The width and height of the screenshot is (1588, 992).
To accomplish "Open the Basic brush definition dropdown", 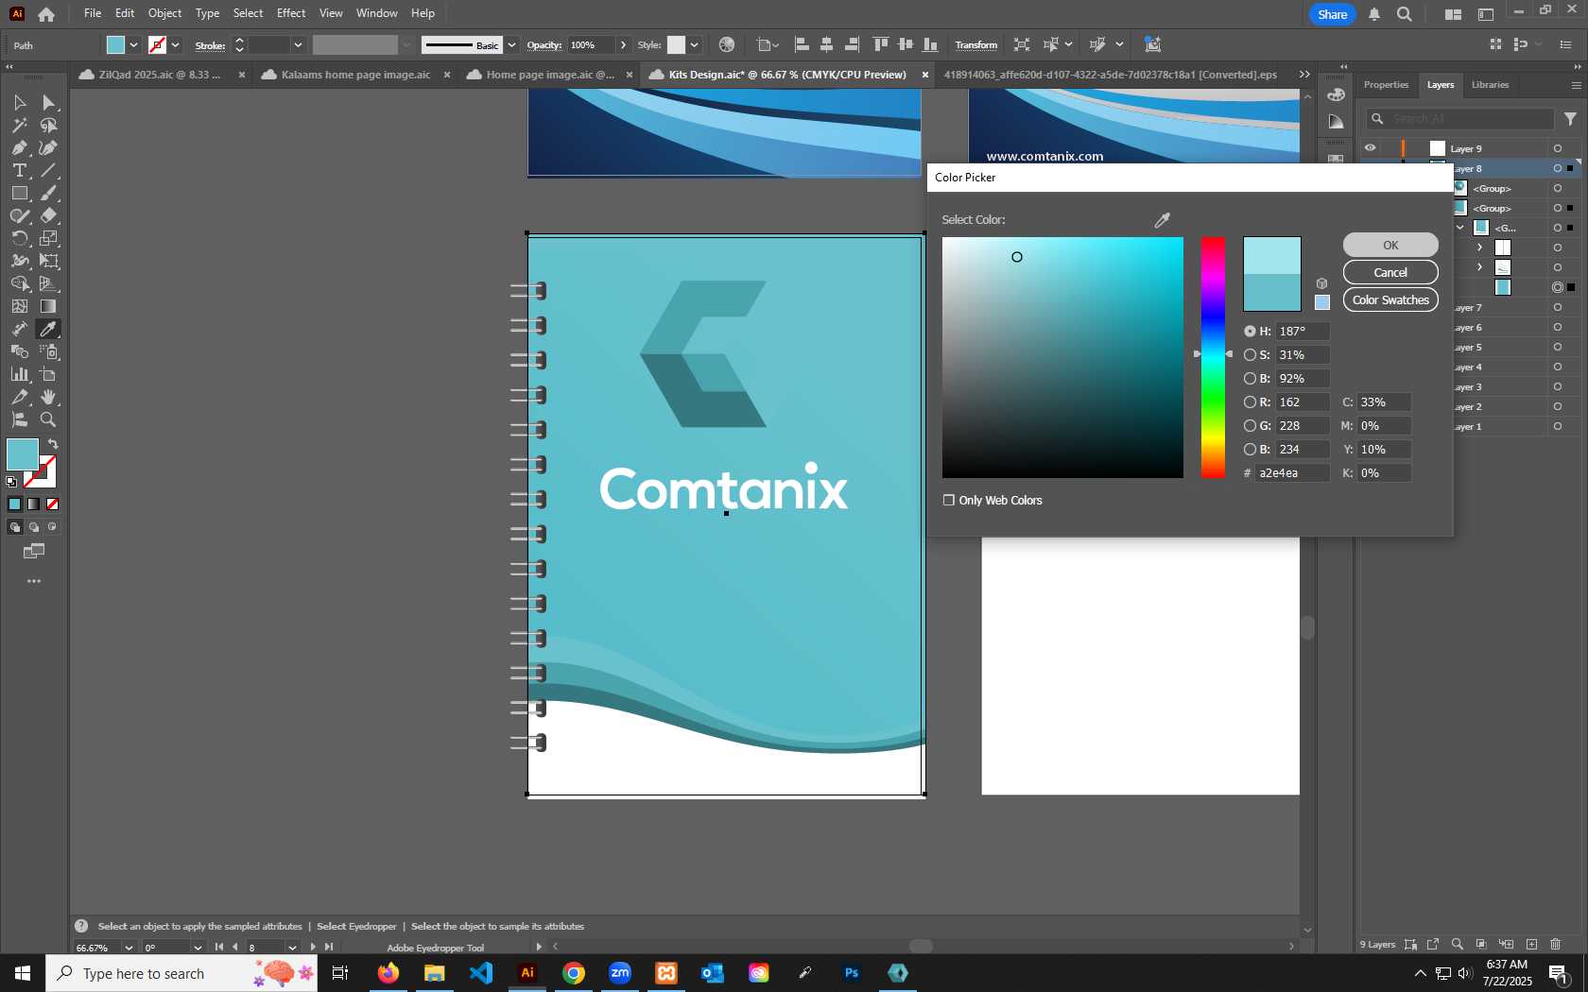I will [x=511, y=44].
